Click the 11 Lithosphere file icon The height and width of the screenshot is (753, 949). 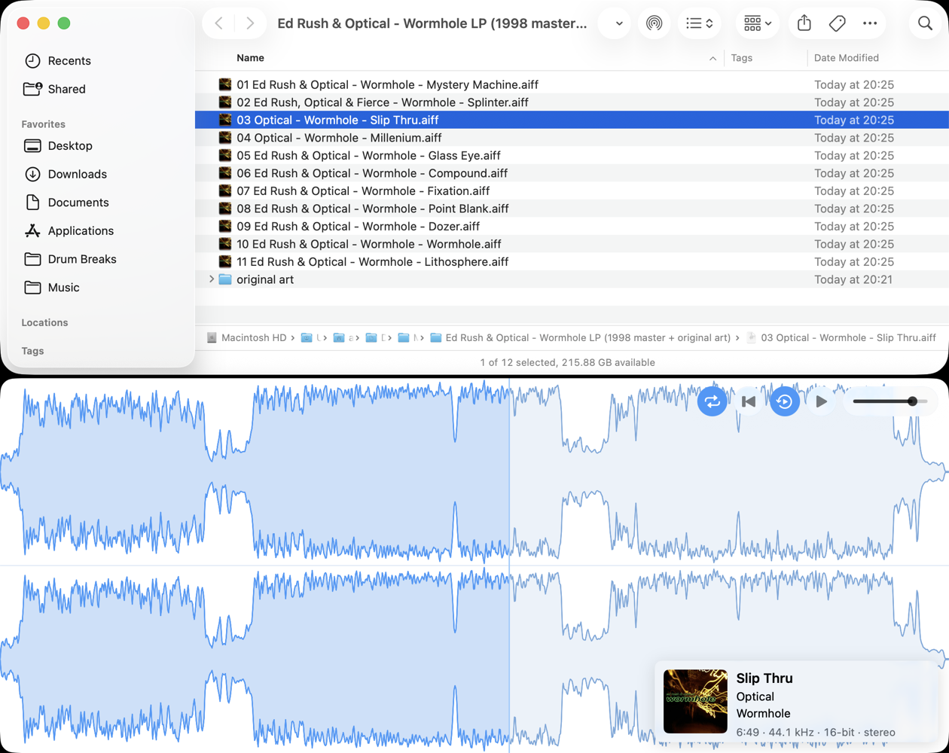(x=224, y=261)
